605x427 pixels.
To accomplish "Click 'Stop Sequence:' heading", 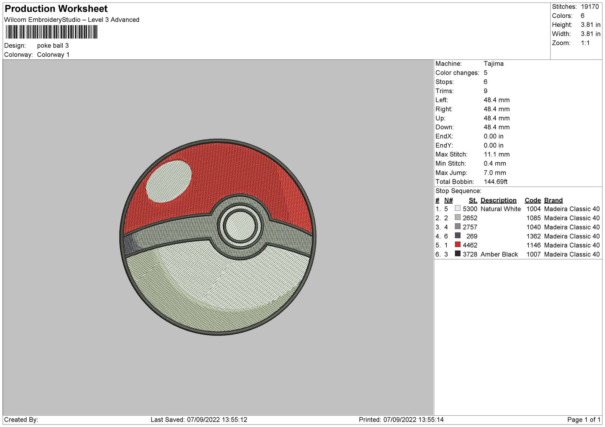I will (458, 191).
